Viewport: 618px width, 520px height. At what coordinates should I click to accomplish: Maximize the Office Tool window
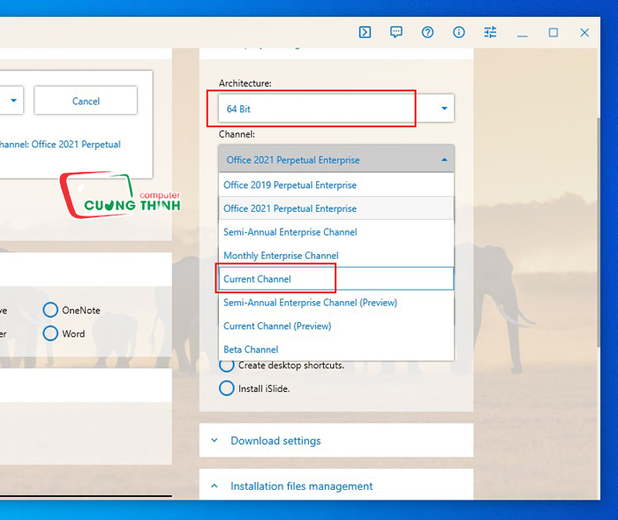click(554, 33)
